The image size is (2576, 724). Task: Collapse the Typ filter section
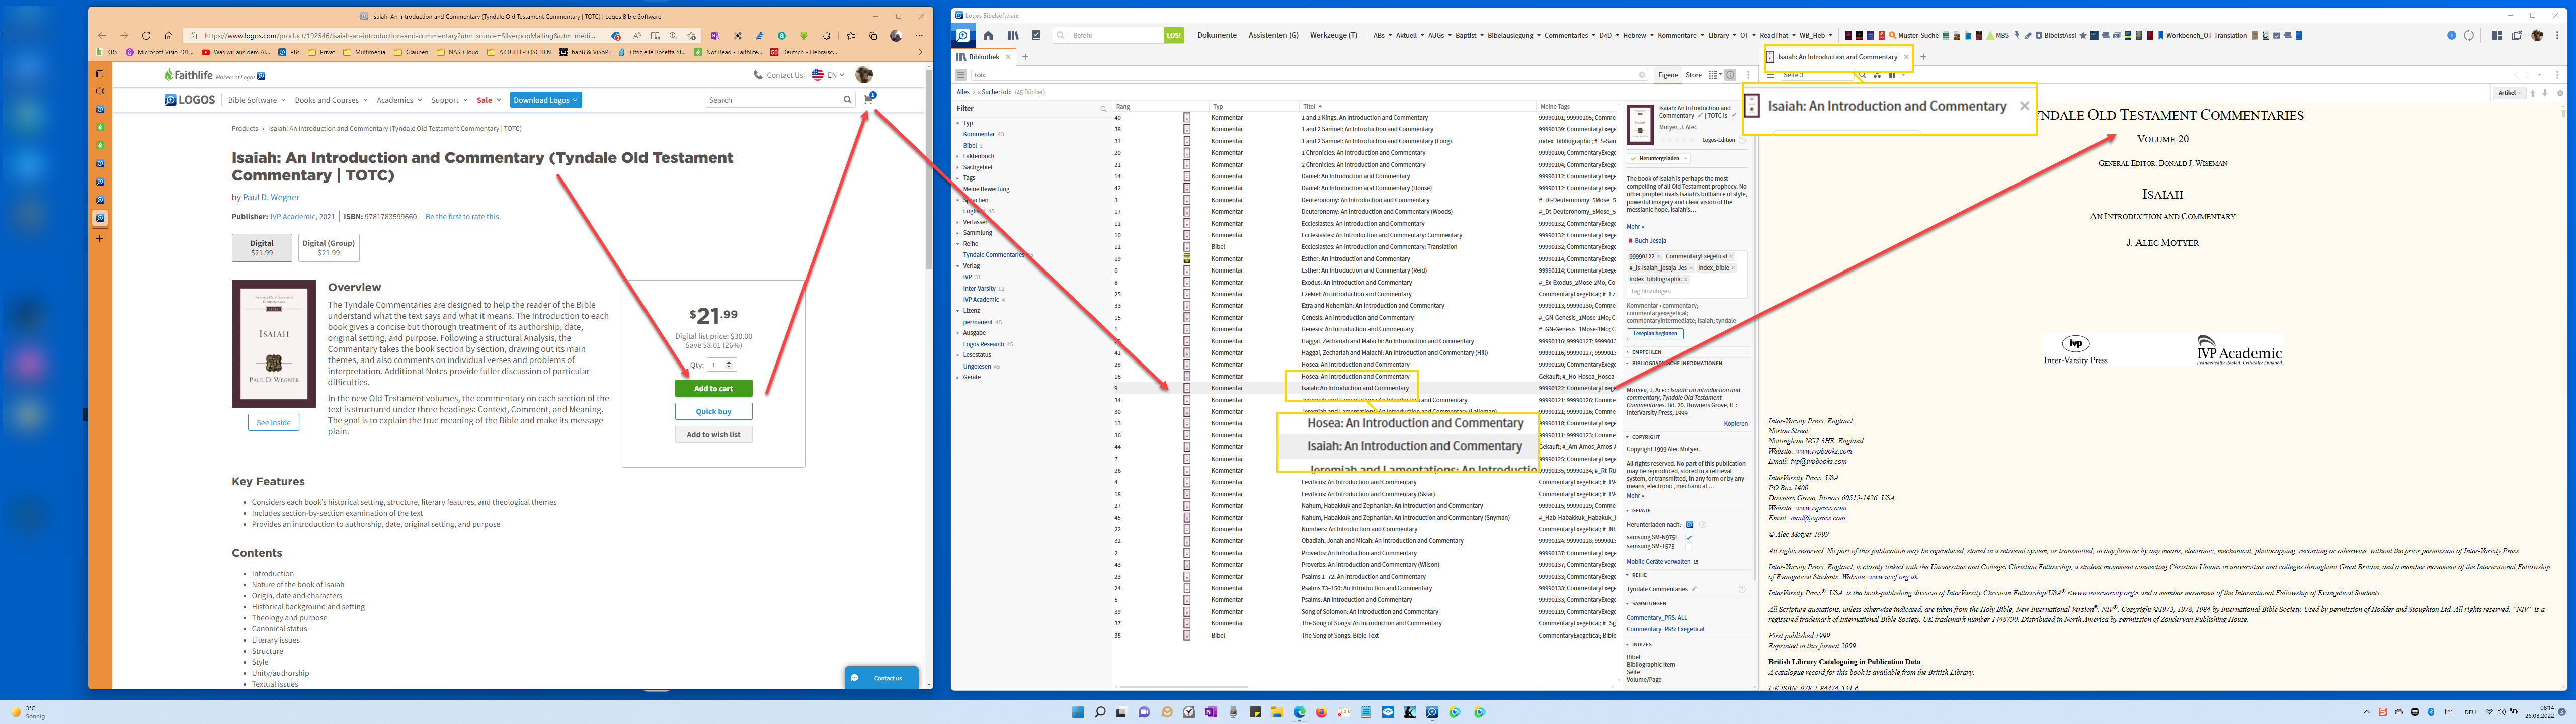click(958, 123)
